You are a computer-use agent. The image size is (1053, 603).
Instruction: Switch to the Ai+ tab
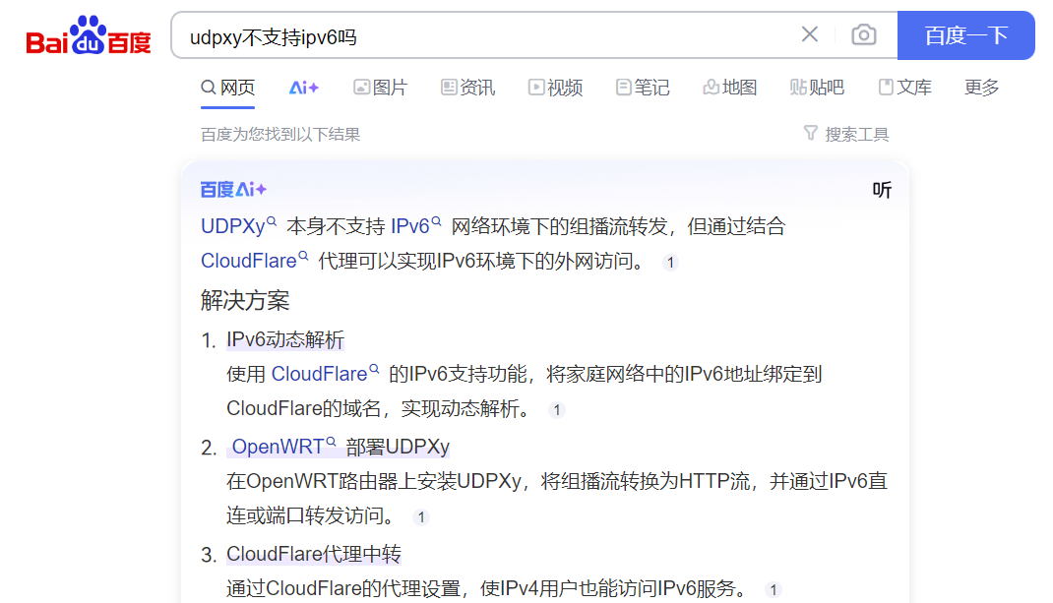(x=303, y=88)
